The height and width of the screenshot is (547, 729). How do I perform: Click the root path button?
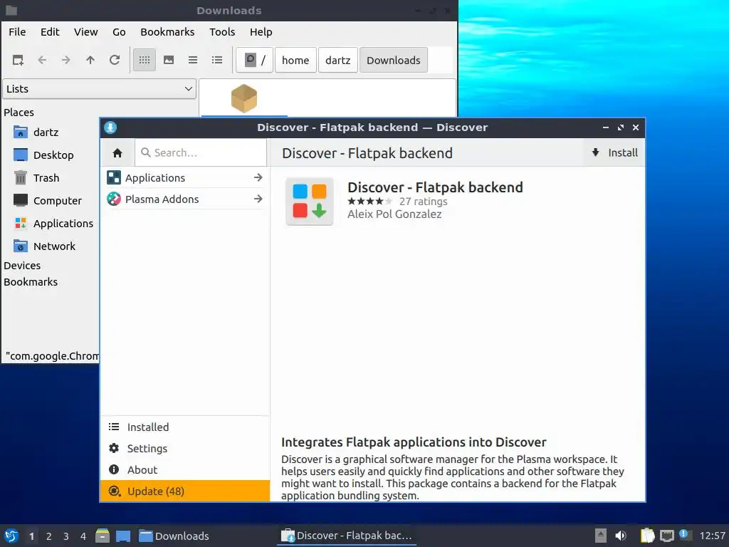254,60
